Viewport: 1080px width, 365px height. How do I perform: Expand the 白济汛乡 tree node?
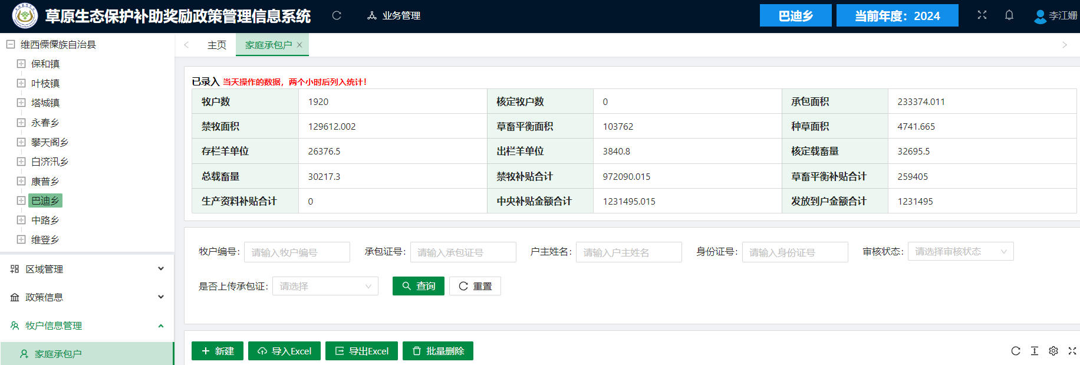click(21, 162)
